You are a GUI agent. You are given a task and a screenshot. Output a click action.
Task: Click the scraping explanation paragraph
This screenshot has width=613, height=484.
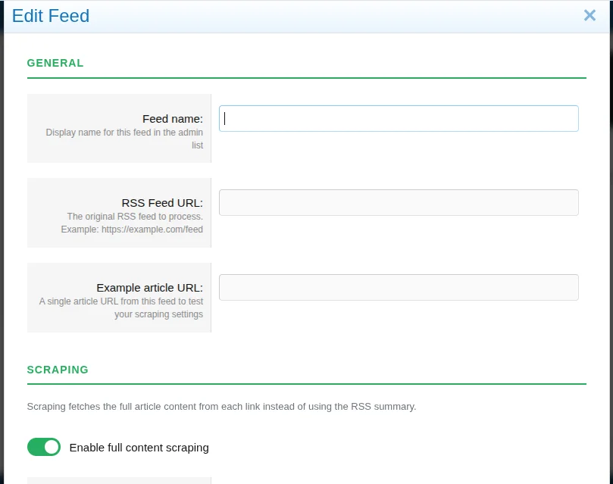point(221,407)
